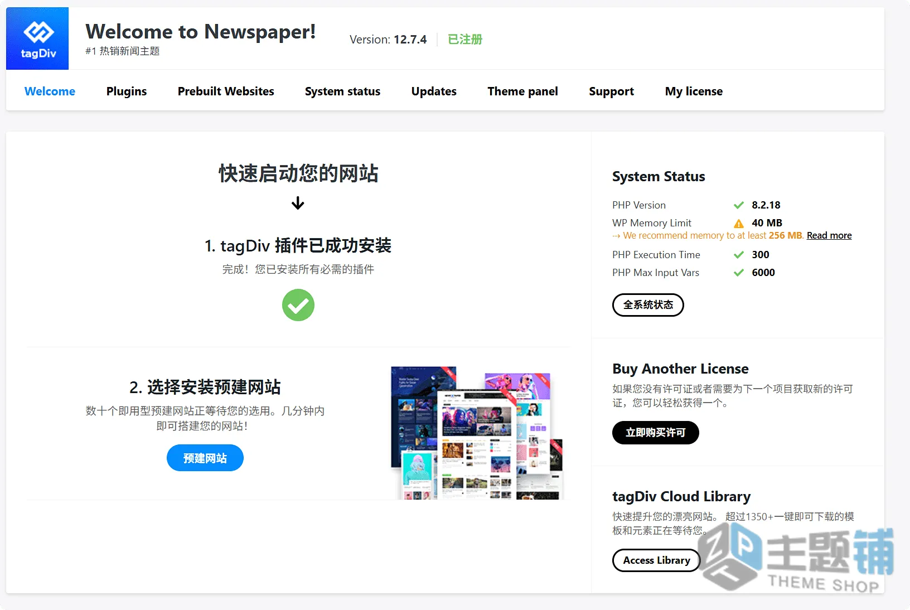Click the WP Memory Limit warning icon

click(739, 223)
